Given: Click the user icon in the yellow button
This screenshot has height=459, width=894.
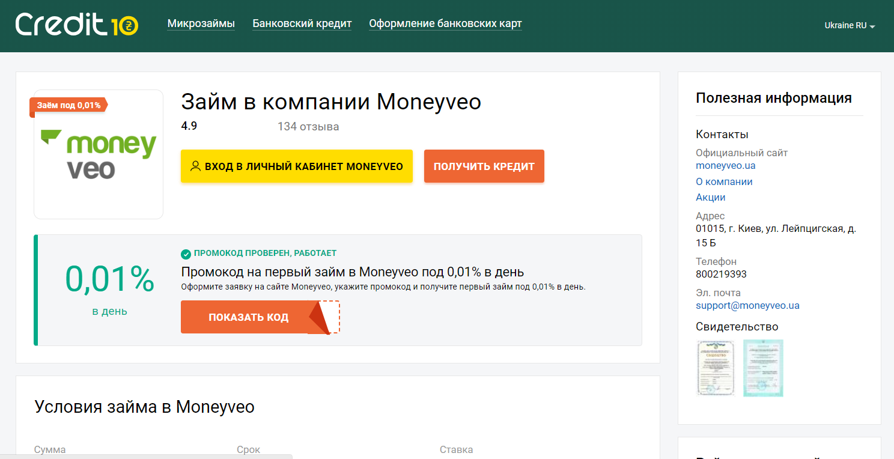Looking at the screenshot, I should [195, 166].
